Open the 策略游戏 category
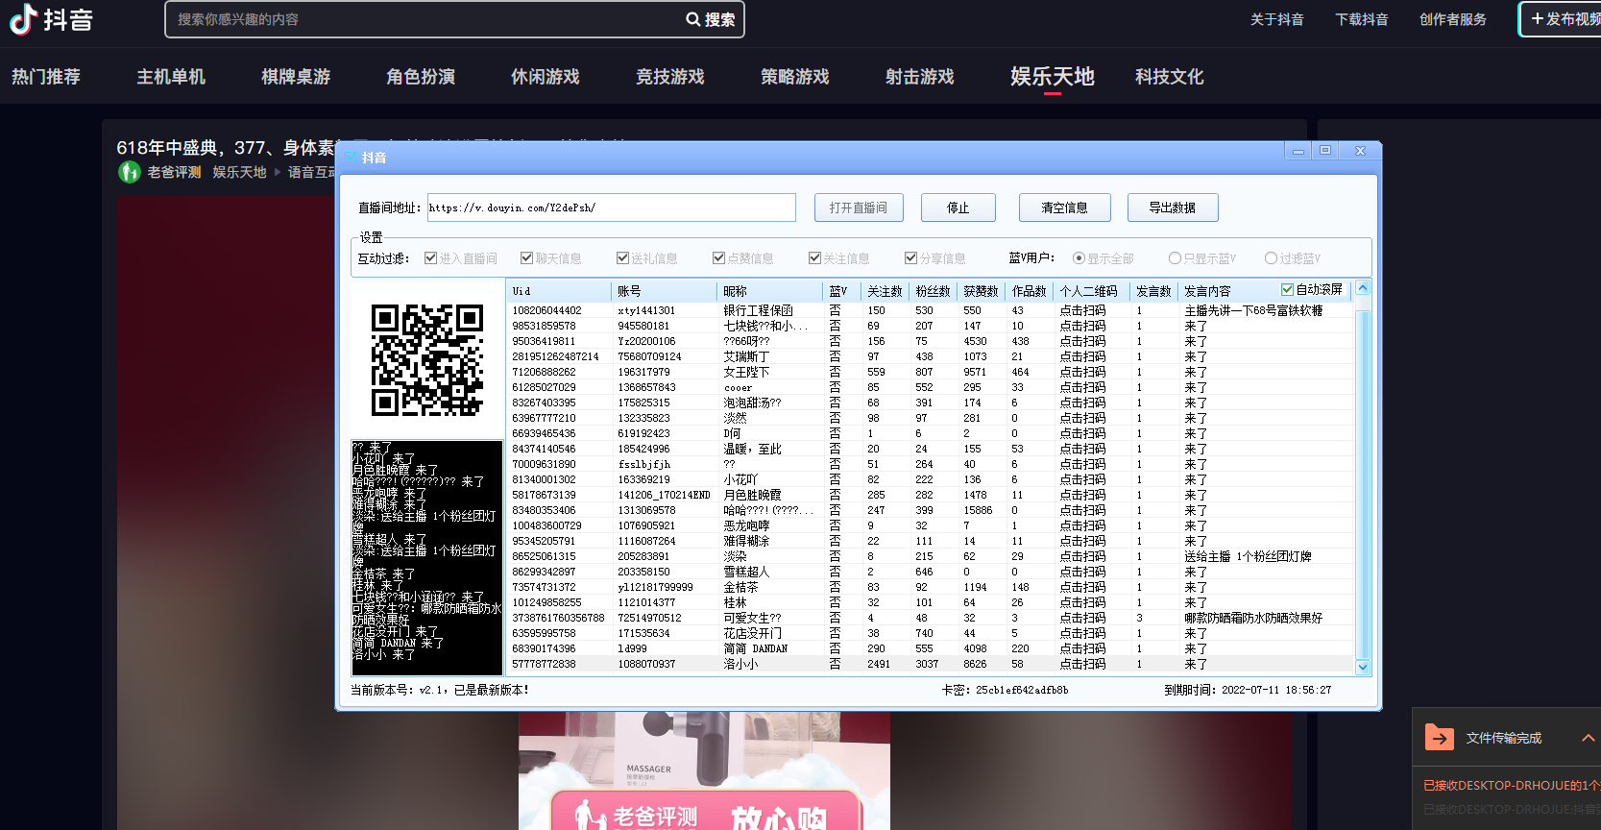Screen dimensions: 1601x830 coord(795,77)
